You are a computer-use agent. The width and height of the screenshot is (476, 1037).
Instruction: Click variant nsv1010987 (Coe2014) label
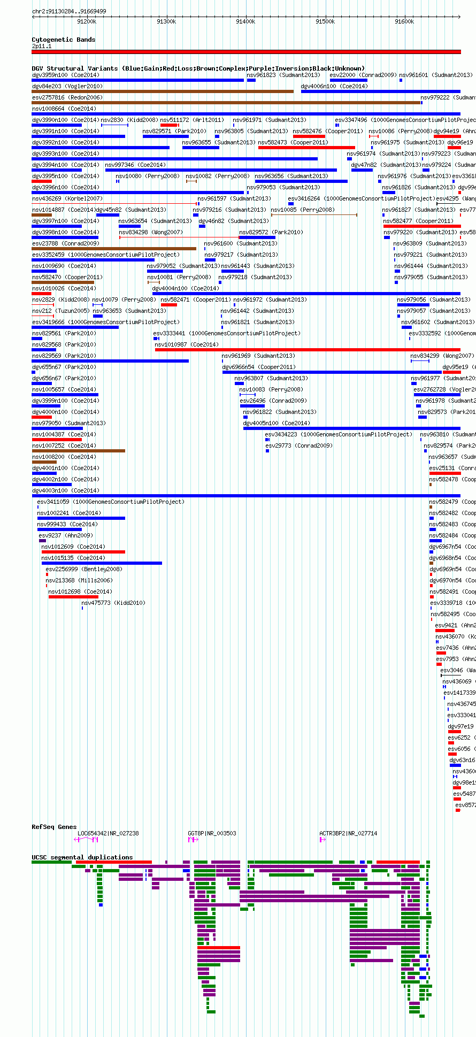click(x=187, y=344)
